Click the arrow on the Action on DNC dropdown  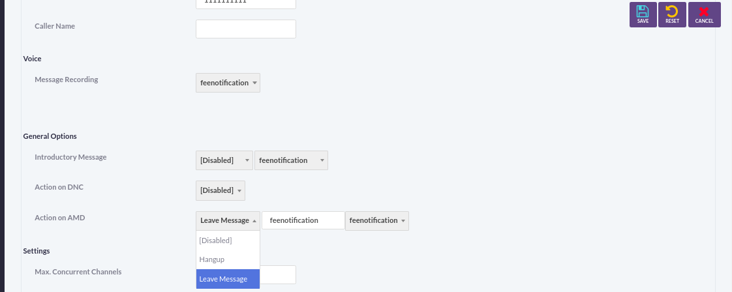coord(239,191)
